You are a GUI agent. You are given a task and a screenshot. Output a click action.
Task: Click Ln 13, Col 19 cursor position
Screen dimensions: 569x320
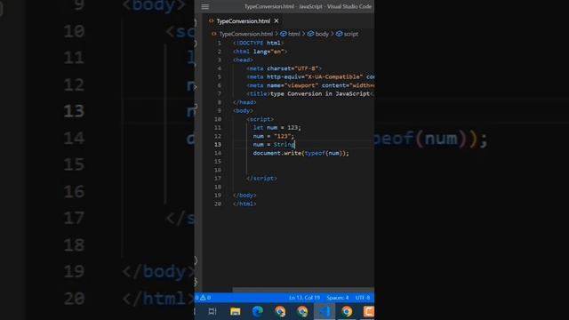pos(304,298)
